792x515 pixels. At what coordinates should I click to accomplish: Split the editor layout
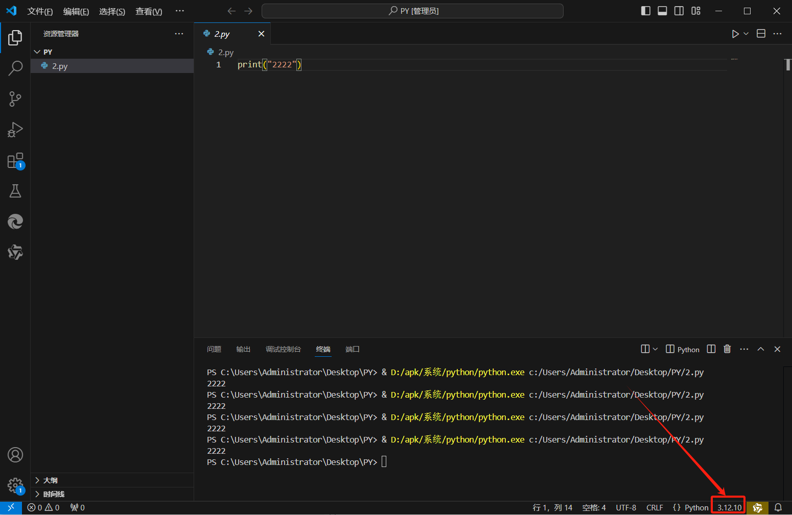pyautogui.click(x=761, y=34)
